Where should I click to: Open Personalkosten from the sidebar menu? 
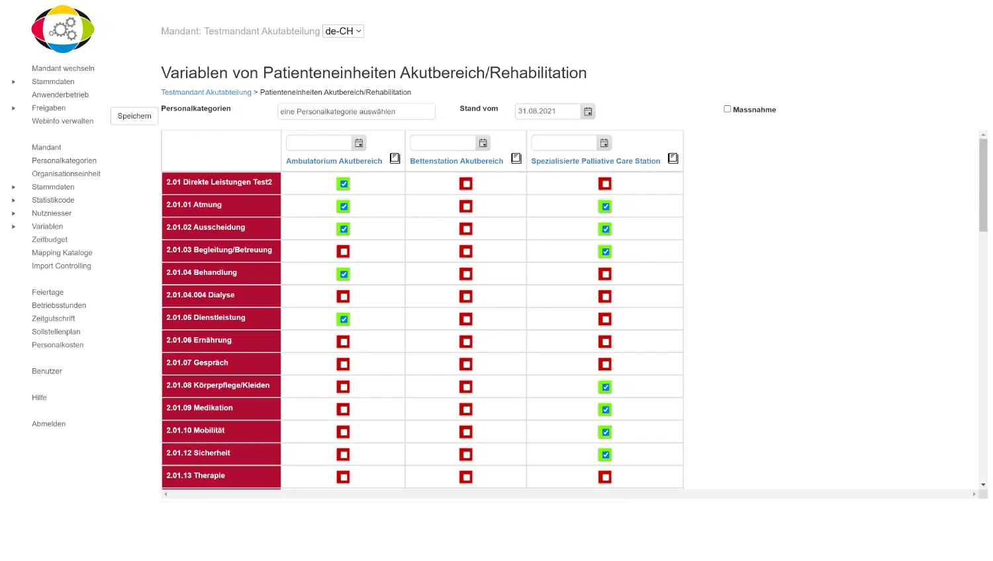[x=59, y=344]
